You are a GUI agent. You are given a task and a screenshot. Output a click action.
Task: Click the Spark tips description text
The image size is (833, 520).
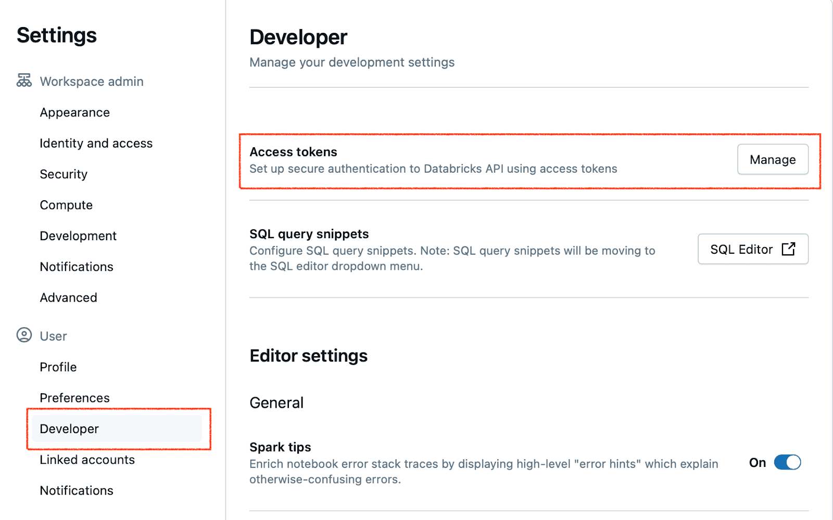click(x=484, y=472)
